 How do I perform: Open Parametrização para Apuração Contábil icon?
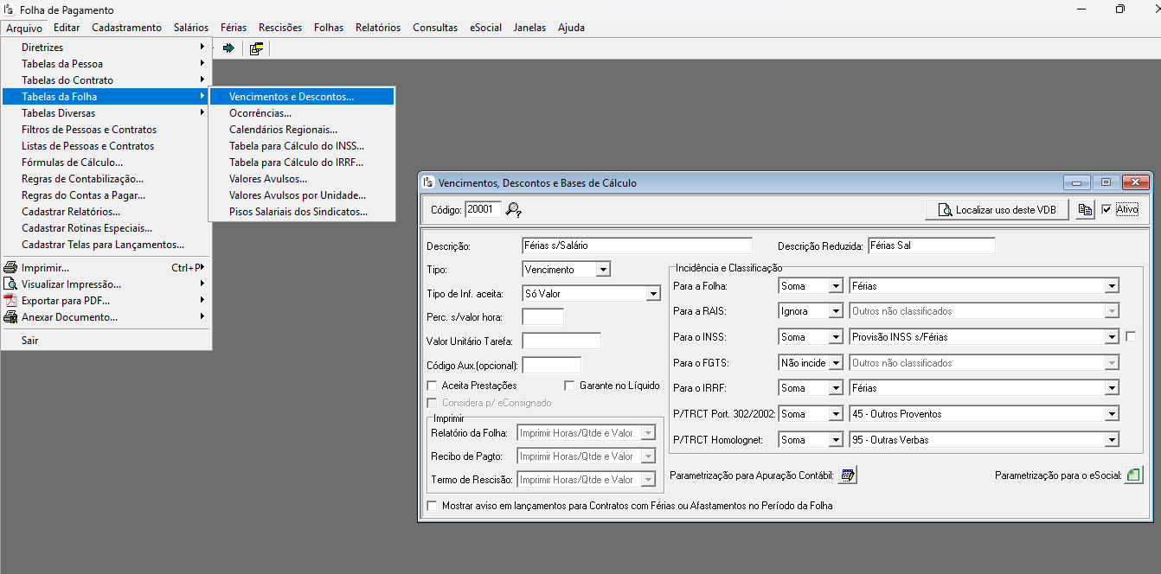click(x=848, y=475)
